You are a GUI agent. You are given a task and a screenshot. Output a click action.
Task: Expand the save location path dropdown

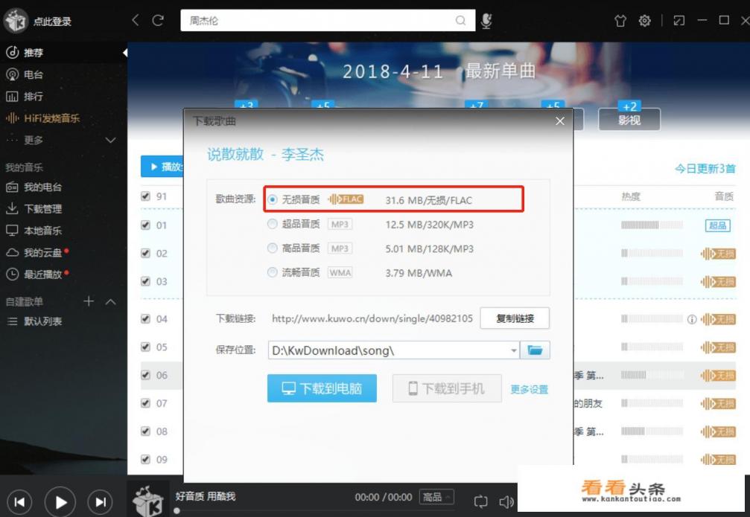coord(514,350)
